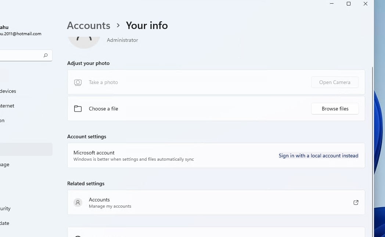Go to Windows Update in the sidebar

[5, 223]
